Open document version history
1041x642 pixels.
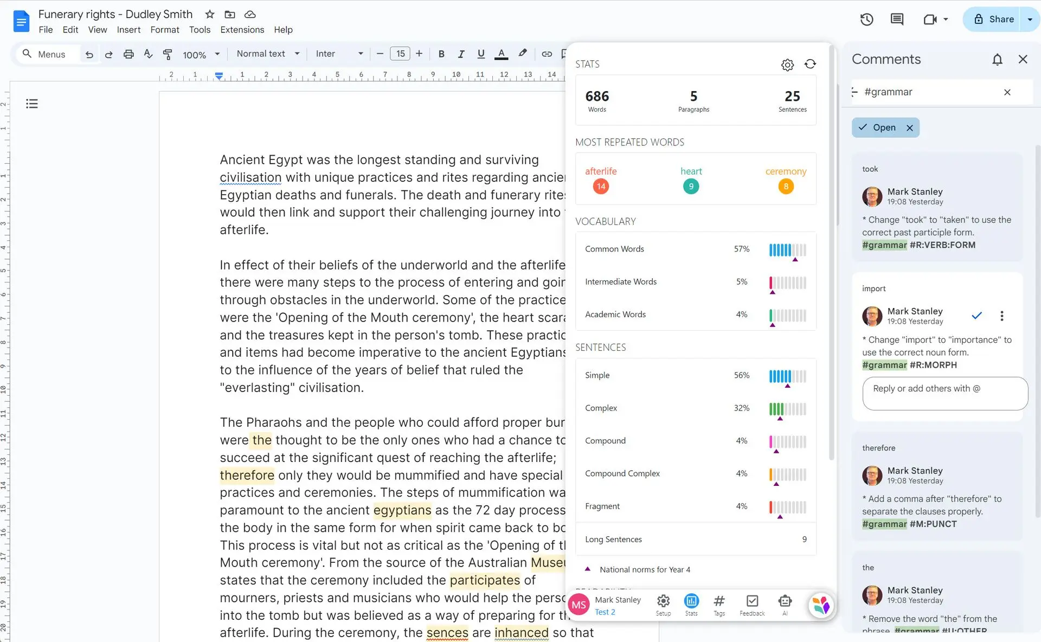click(866, 19)
